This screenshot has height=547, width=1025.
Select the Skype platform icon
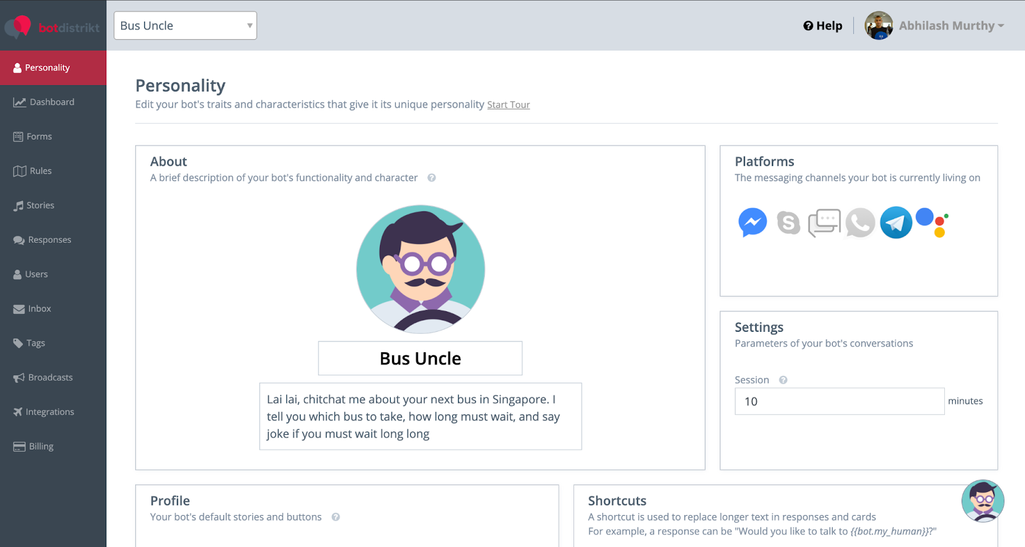point(789,223)
